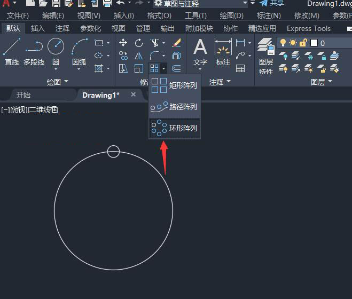Image resolution: width=352 pixels, height=299 pixels.
Task: Switch to the Express Tools ribbon tab
Action: tap(308, 28)
